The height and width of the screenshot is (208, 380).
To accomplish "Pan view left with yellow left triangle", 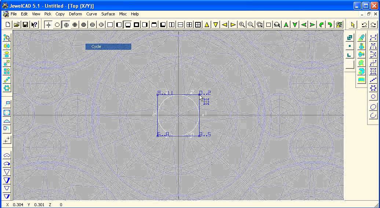I will click(224, 25).
